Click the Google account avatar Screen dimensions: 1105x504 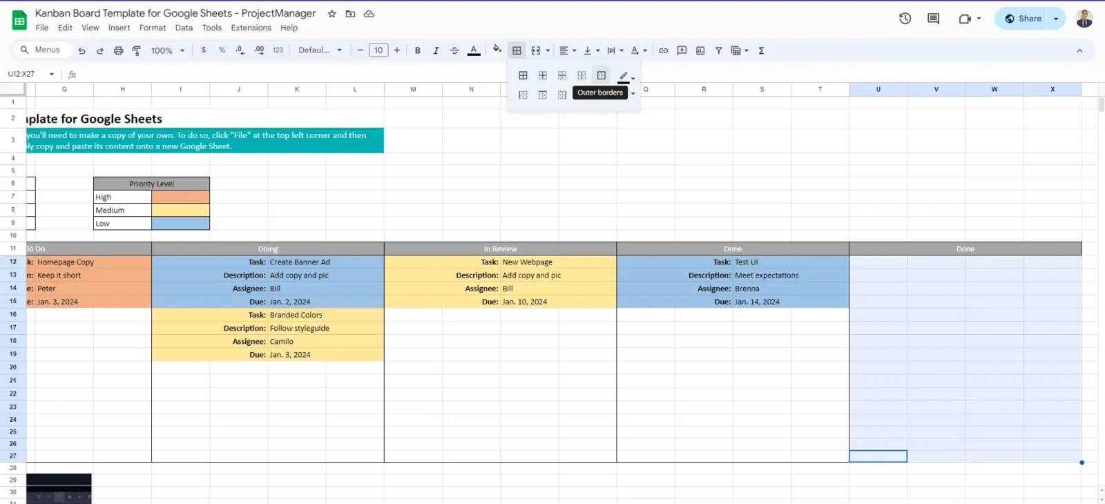click(x=1084, y=19)
